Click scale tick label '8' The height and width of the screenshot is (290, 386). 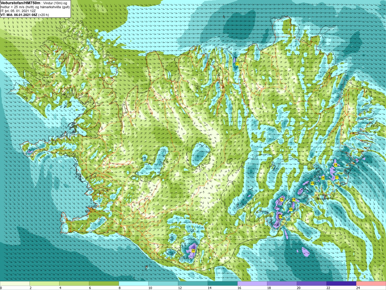[120, 288]
